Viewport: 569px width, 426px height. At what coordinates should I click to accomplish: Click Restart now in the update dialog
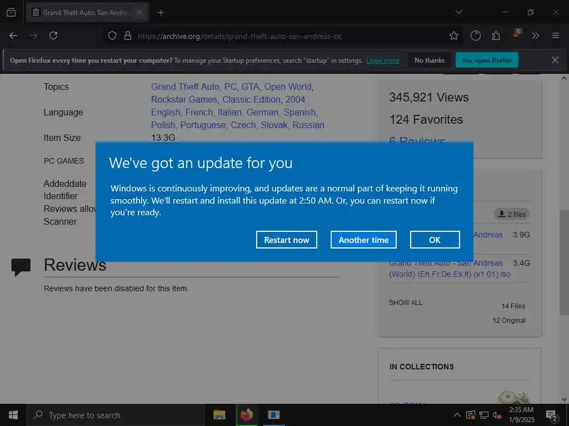(286, 240)
